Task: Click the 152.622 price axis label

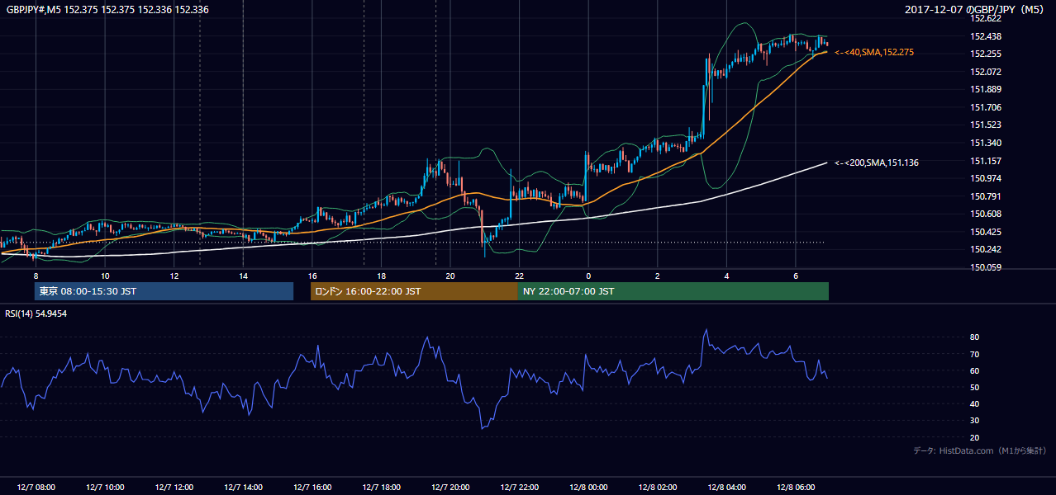Action: tap(985, 19)
